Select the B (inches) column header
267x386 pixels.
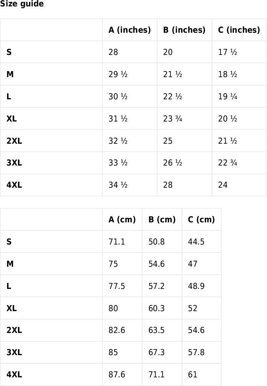[184, 30]
